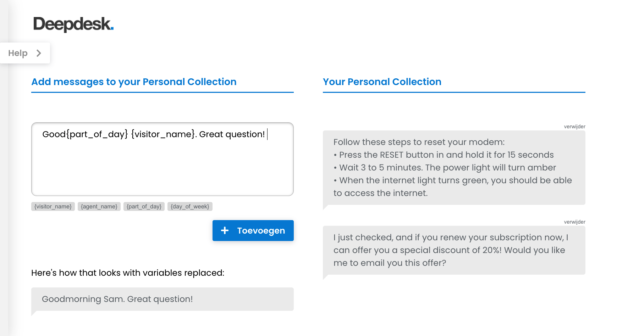Insert the {day_of_week} variable chip
The image size is (617, 336).
point(190,207)
